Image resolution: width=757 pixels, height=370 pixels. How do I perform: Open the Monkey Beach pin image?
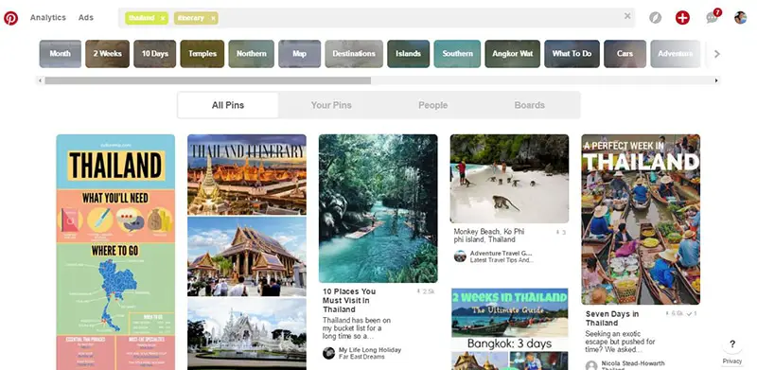(509, 179)
